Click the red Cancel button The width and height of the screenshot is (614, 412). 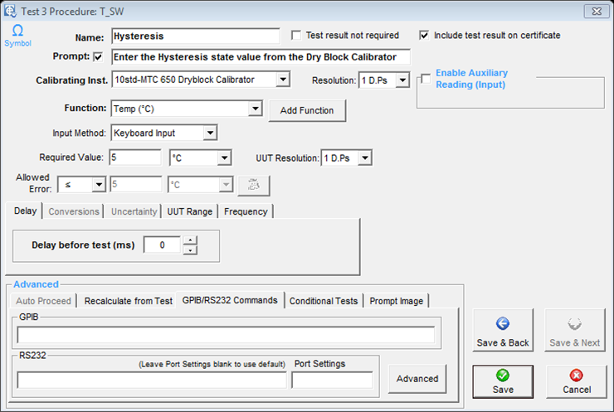[x=576, y=380]
